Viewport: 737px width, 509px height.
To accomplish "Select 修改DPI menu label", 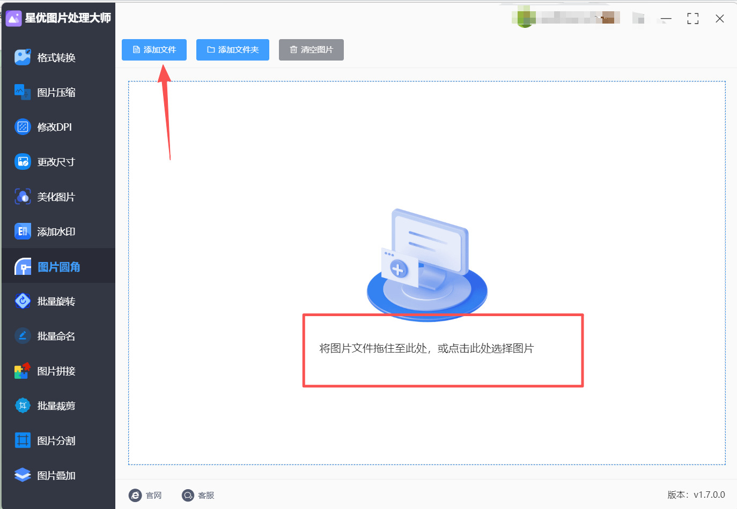I will (55, 128).
